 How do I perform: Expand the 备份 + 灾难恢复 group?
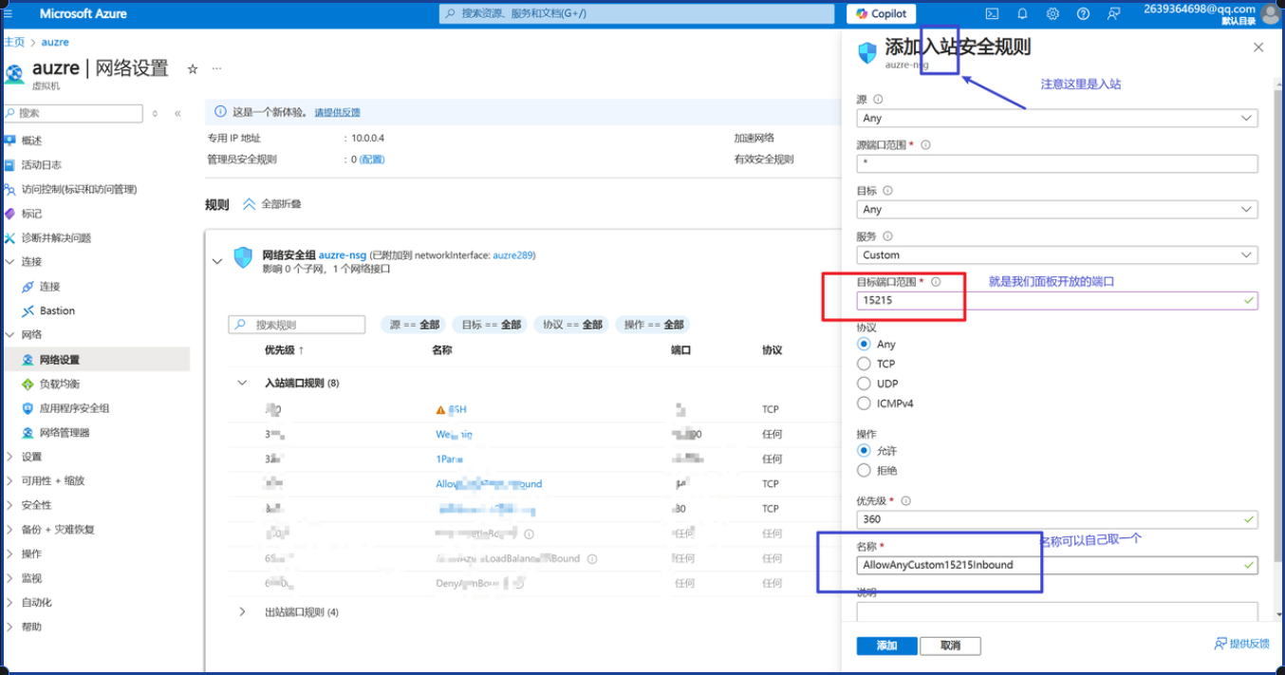10,529
